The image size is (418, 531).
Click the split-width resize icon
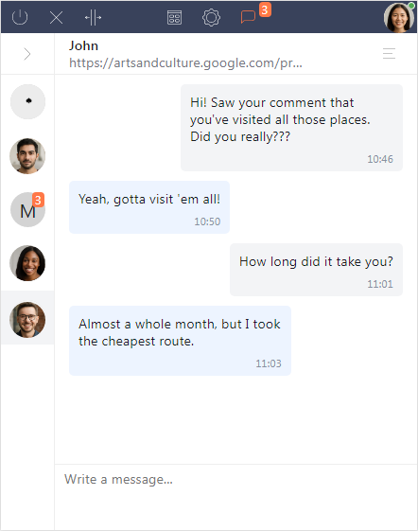93,17
